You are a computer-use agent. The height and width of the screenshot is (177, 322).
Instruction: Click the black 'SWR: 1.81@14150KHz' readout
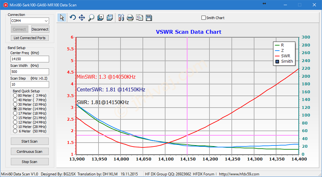pyautogui.click(x=103, y=102)
